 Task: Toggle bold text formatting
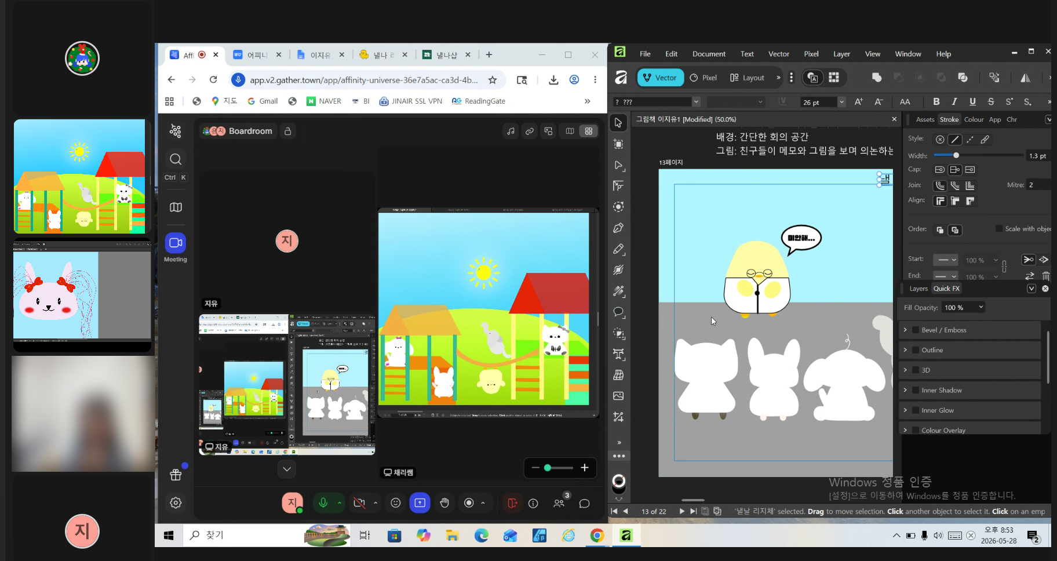936,101
